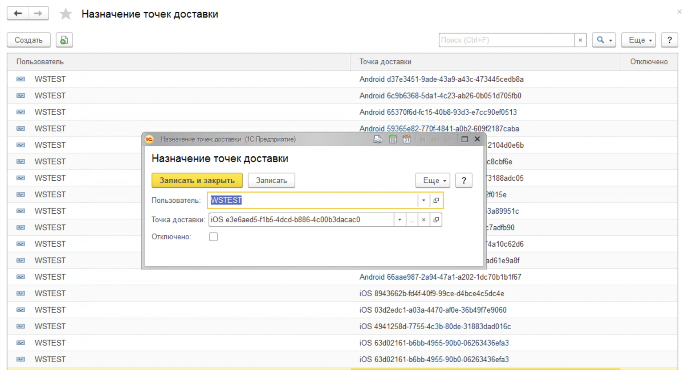The height and width of the screenshot is (370, 685).
Task: Select WSTEST in the Android d37e3451 row
Action: click(50, 79)
